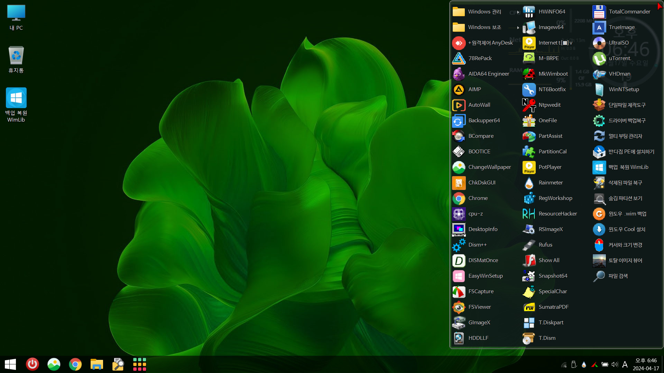This screenshot has height=373, width=664.
Task: Open the 휴지통 recycle bin
Action: coord(16,60)
